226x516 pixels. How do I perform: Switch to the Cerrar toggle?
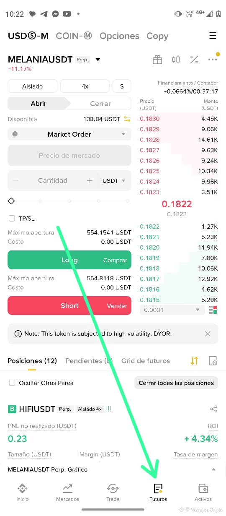[x=100, y=104]
